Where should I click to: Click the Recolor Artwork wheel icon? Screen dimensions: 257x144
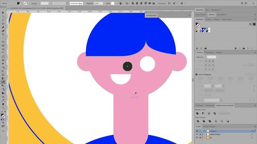click(x=121, y=3)
